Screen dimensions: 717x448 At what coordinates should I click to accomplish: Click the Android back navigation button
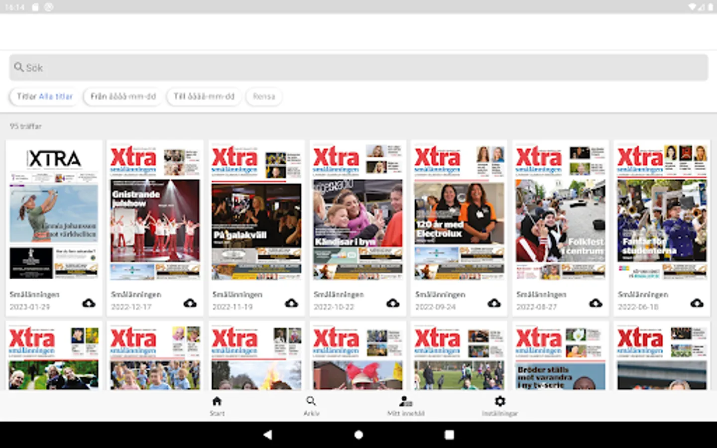coord(267,435)
